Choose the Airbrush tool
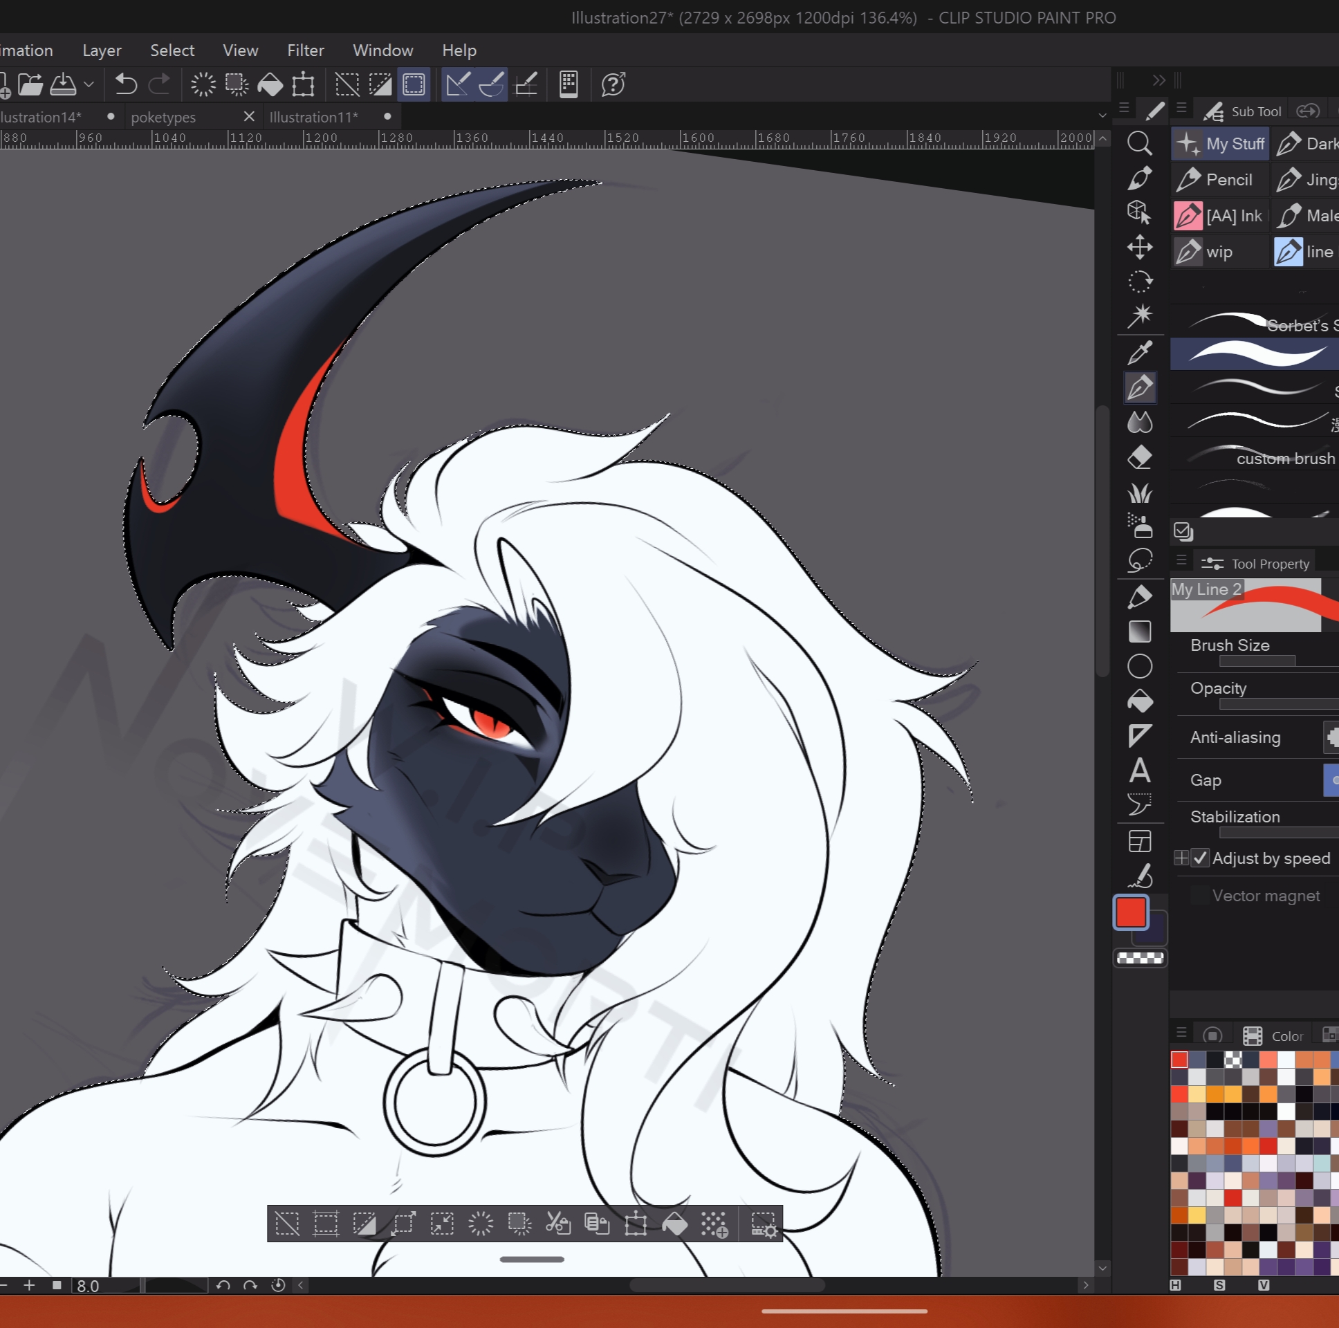This screenshot has height=1328, width=1339. pos(1139,527)
